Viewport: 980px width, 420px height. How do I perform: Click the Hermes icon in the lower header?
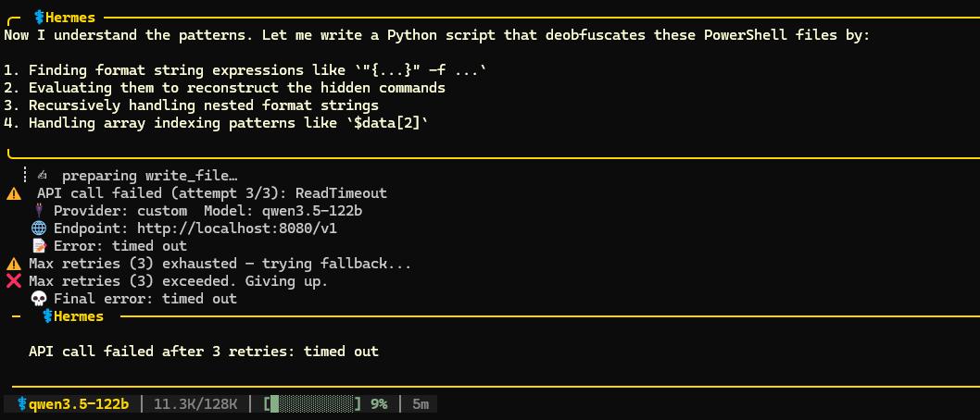click(46, 316)
